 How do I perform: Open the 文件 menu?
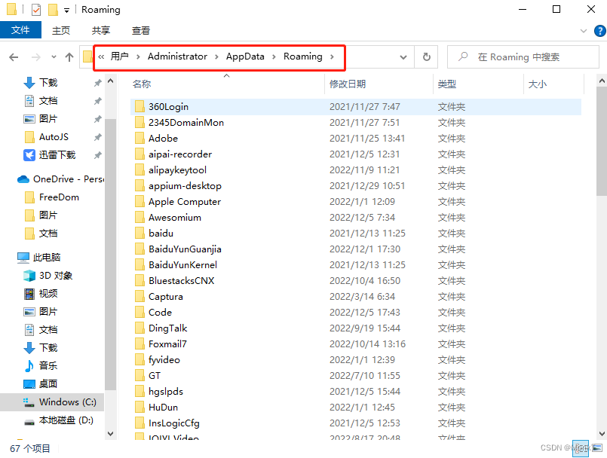tap(20, 30)
